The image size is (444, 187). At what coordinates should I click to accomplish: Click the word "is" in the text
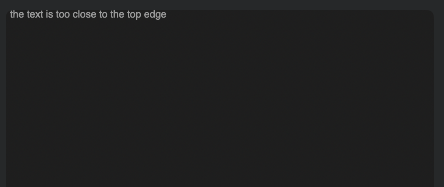click(50, 15)
